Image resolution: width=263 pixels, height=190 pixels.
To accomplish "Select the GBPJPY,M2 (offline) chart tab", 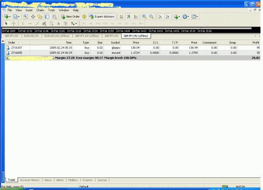I will (x=135, y=36).
